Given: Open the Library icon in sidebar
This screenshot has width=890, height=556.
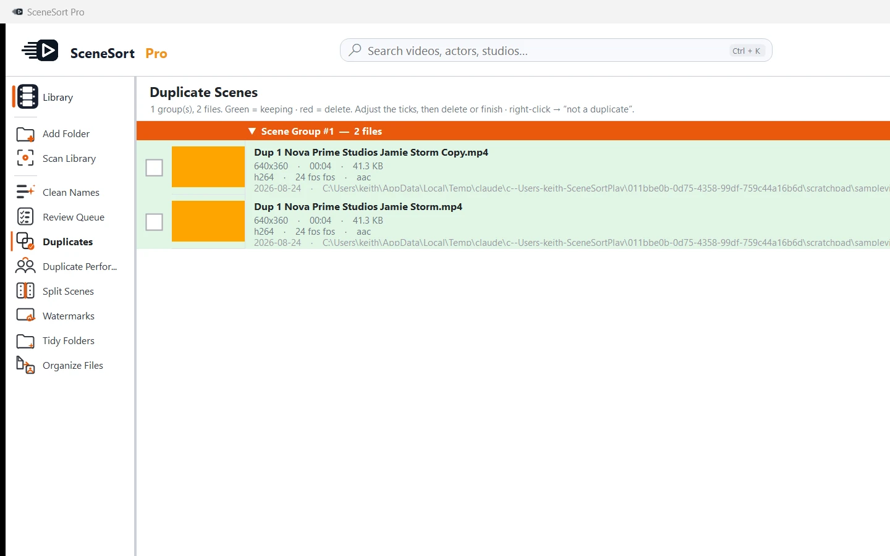Looking at the screenshot, I should point(27,97).
